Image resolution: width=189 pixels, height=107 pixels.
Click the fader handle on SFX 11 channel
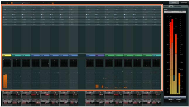(x=20, y=76)
